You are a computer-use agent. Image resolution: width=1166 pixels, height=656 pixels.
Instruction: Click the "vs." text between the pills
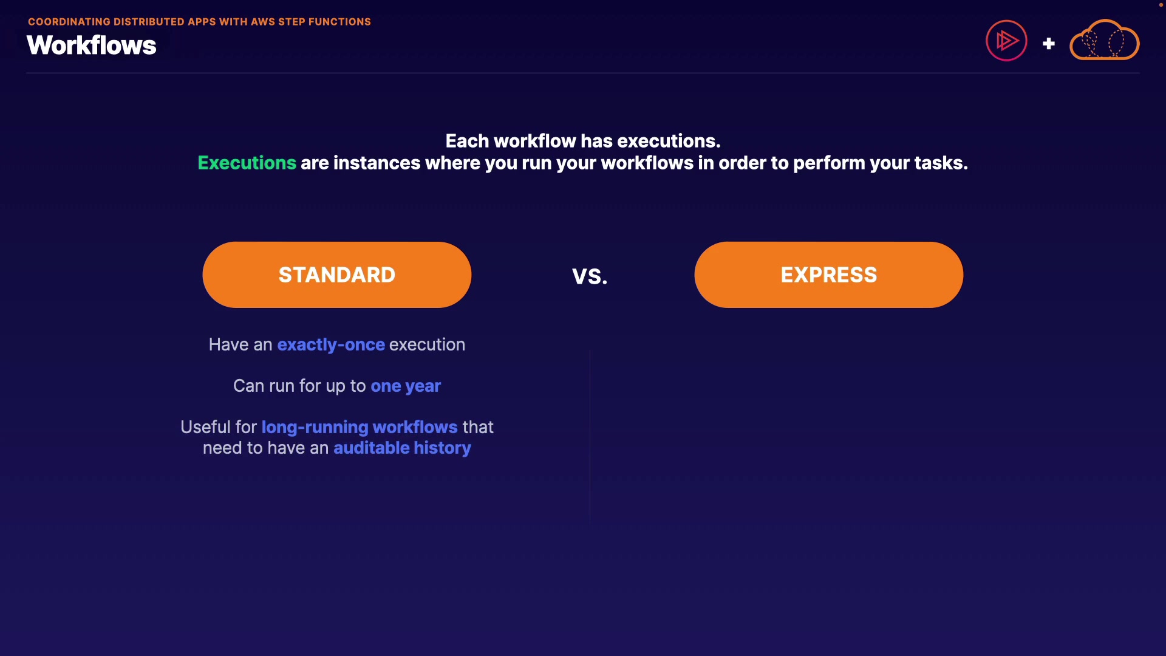point(589,276)
